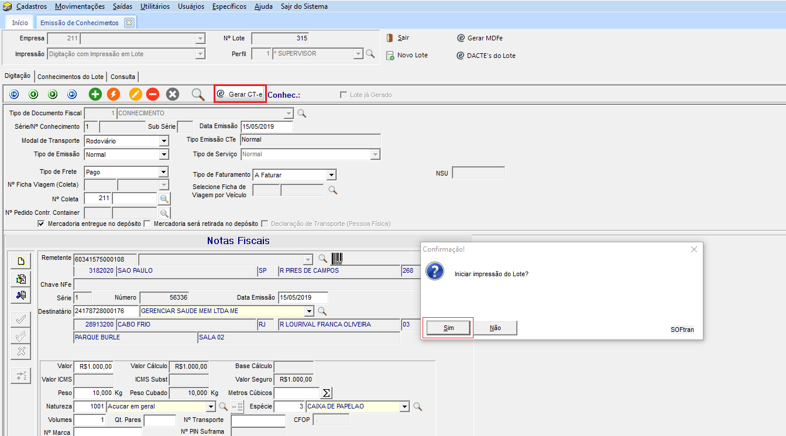Toggle the Lote já Gerado checkbox
Image resolution: width=786 pixels, height=436 pixels.
[x=344, y=95]
